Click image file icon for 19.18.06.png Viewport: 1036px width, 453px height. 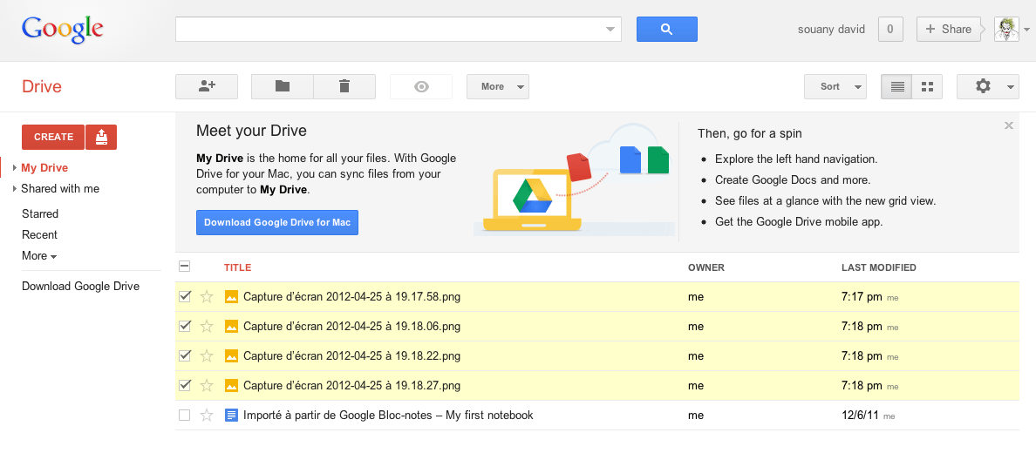tap(231, 326)
